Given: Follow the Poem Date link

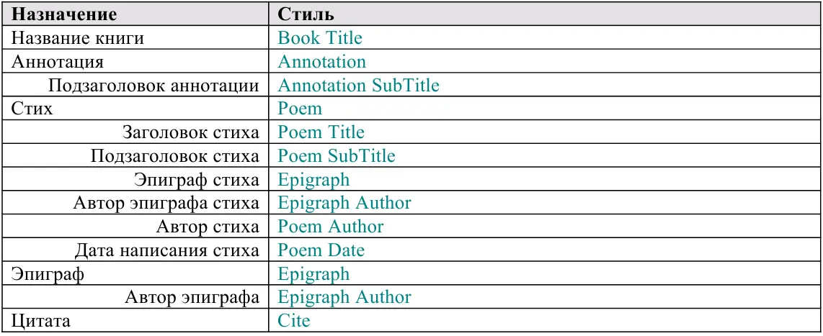Looking at the screenshot, I should click(321, 250).
